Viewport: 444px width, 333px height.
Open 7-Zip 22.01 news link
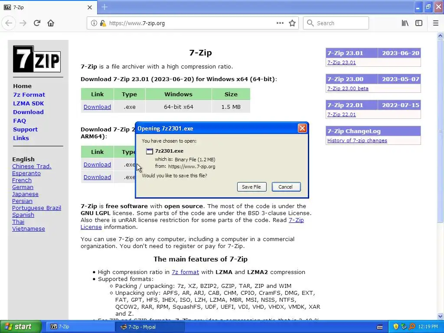(x=342, y=114)
